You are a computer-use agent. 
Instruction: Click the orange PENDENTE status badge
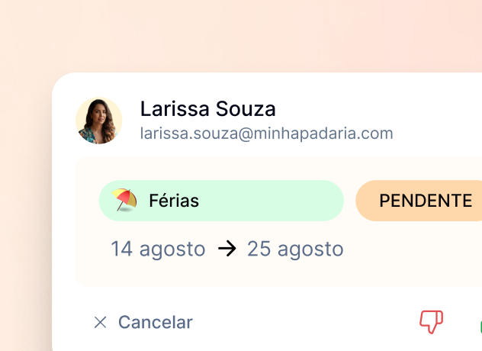coord(419,201)
